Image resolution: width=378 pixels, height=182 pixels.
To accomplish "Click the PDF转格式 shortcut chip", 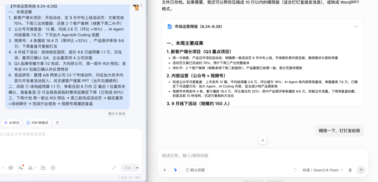I will click(x=37, y=123).
